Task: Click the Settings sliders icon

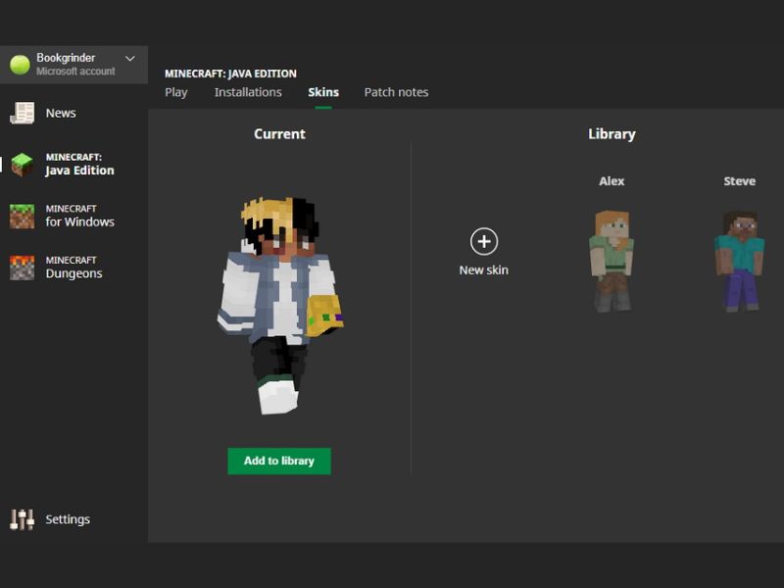Action: [22, 519]
